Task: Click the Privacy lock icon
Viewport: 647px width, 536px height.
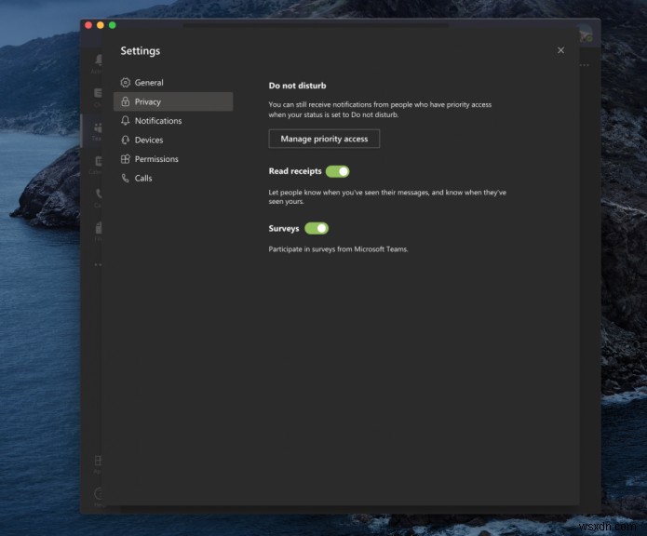Action: point(126,101)
